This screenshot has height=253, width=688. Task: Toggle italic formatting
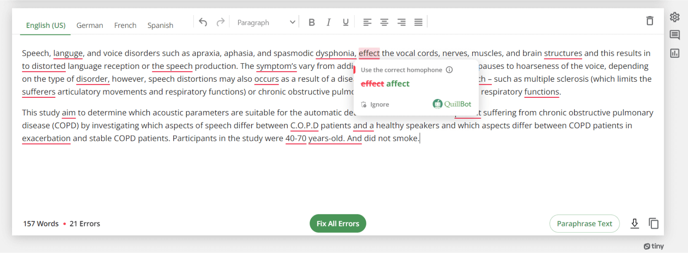(329, 22)
